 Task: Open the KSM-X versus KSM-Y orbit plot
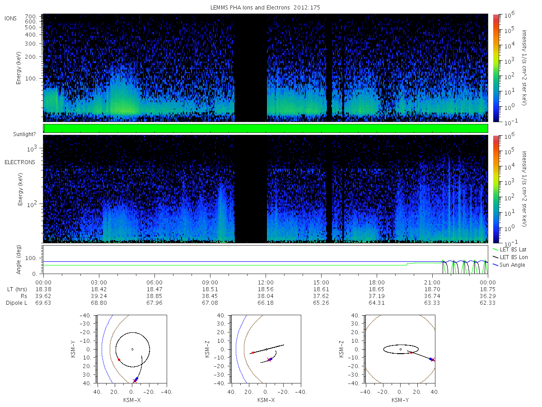click(132, 349)
